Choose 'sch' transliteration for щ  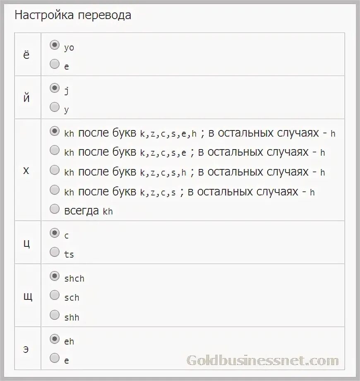click(x=55, y=295)
